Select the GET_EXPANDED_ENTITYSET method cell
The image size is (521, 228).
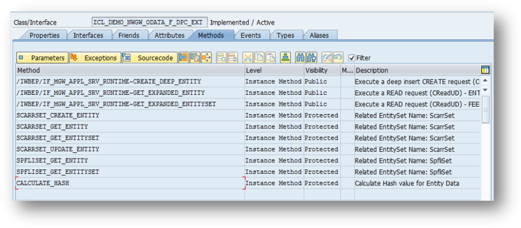(x=130, y=104)
